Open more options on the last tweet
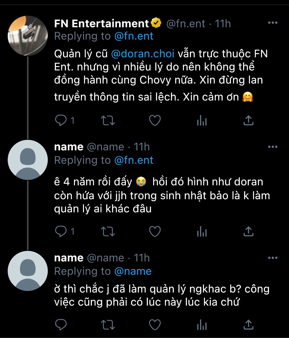The image size is (289, 338). point(273,258)
